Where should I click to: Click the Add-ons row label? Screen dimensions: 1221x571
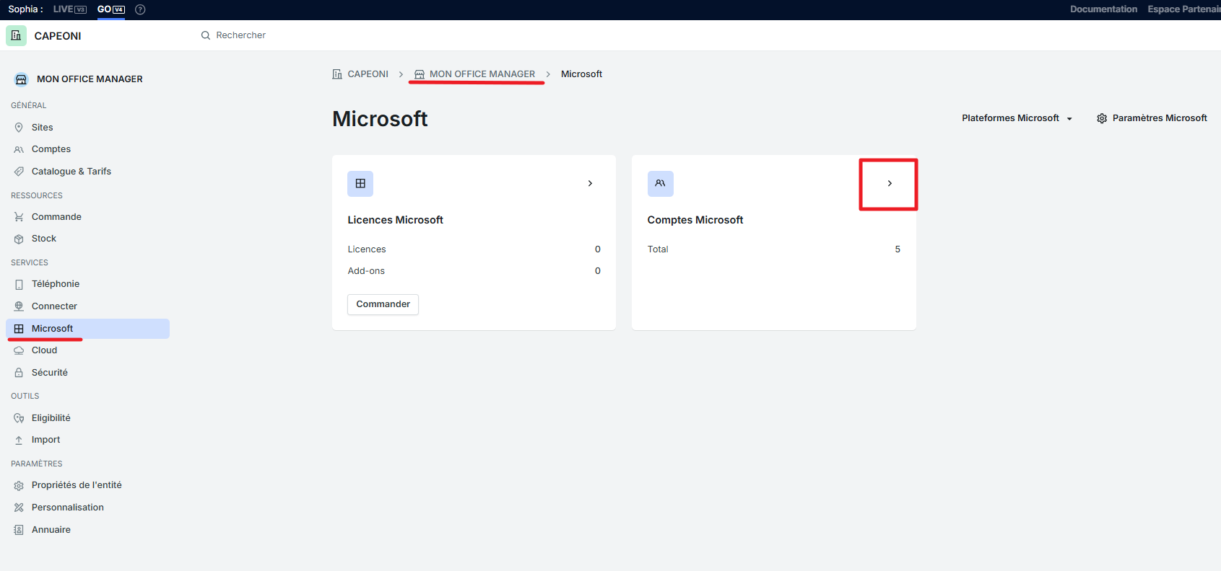pos(366,271)
